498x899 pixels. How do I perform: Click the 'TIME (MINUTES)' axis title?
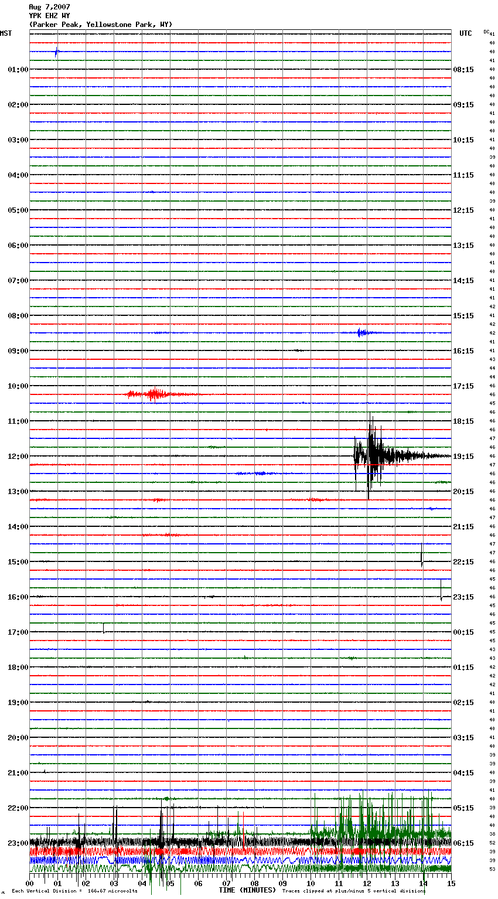tap(247, 890)
